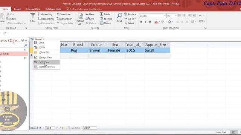Open the Advanced filter dropdown
The image size is (241, 135).
pyautogui.click(x=64, y=19)
